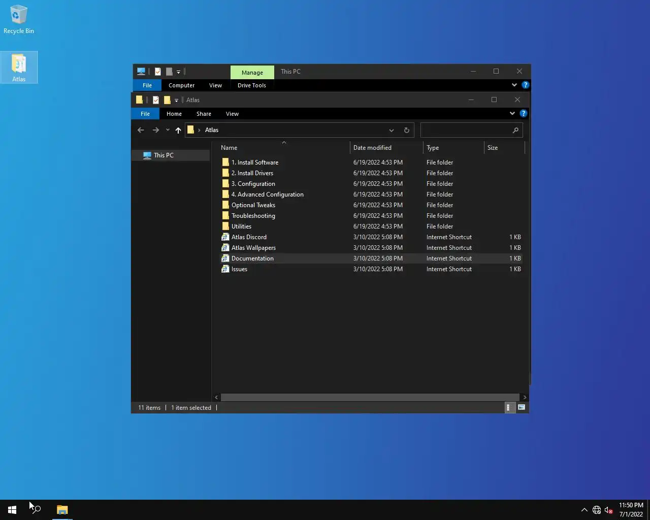Viewport: 650px width, 520px height.
Task: Go forward with the right arrow
Action: click(x=156, y=130)
